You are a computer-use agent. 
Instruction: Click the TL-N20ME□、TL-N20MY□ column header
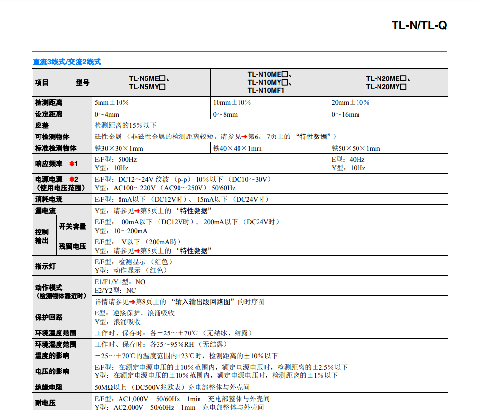(x=388, y=82)
